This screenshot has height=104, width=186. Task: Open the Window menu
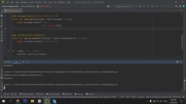click(62, 2)
